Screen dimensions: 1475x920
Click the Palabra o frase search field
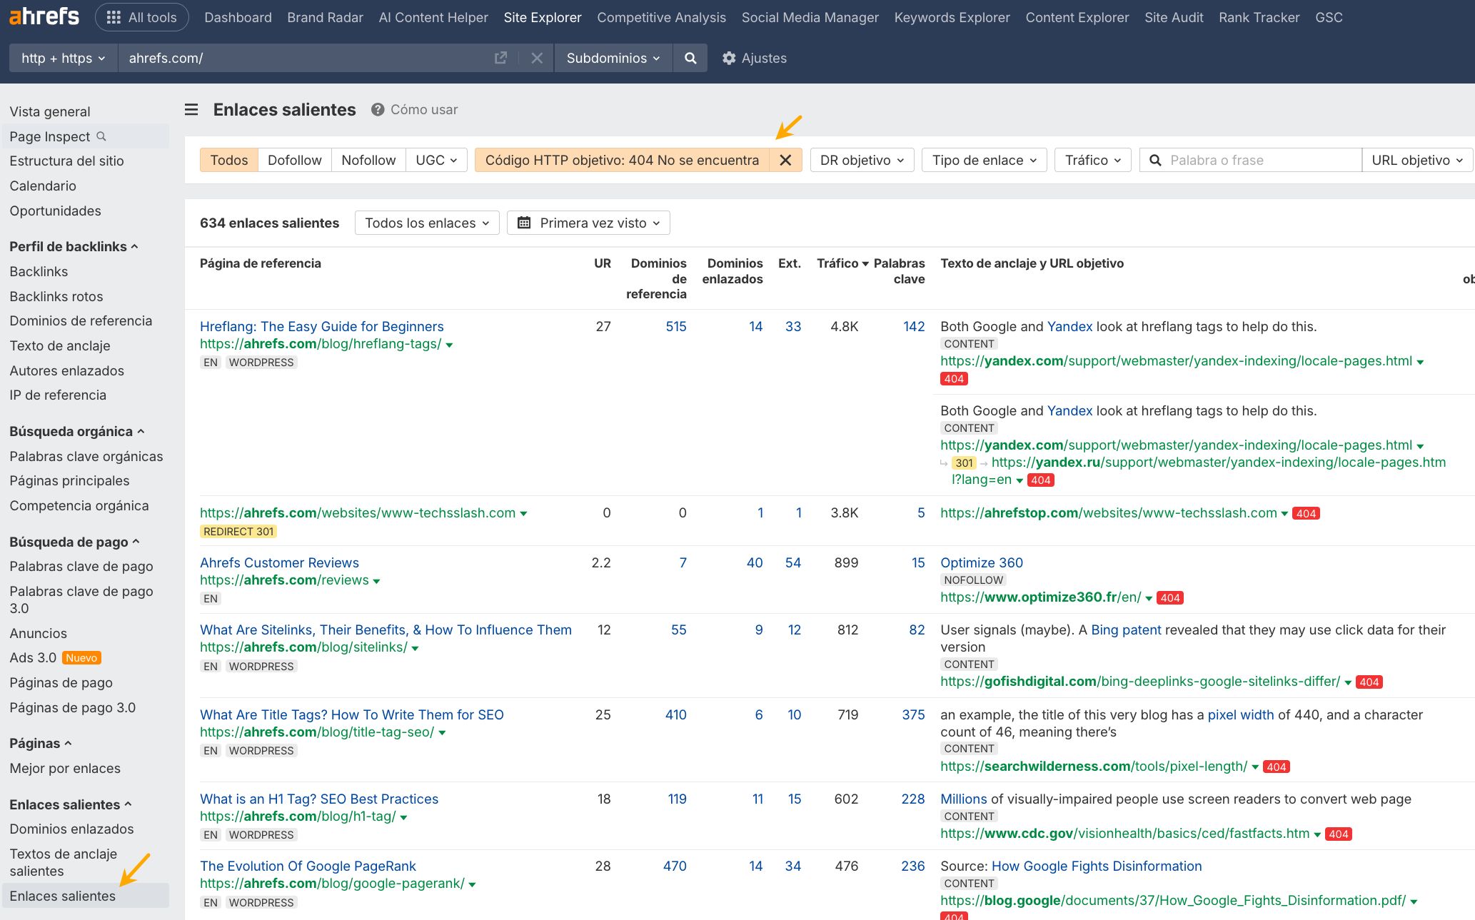click(x=1260, y=161)
